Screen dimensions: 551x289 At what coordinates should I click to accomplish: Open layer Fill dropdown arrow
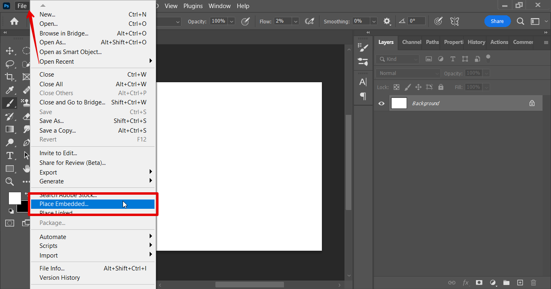point(486,87)
